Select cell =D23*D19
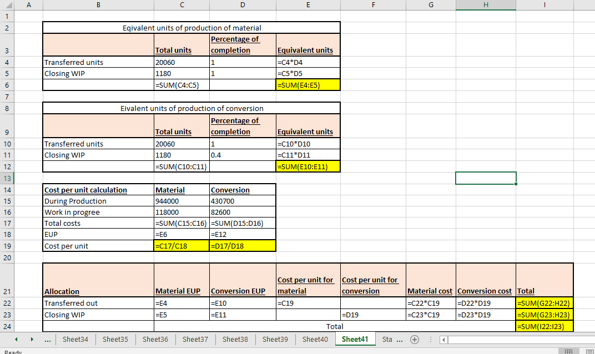This screenshot has width=595, height=354. click(x=486, y=315)
